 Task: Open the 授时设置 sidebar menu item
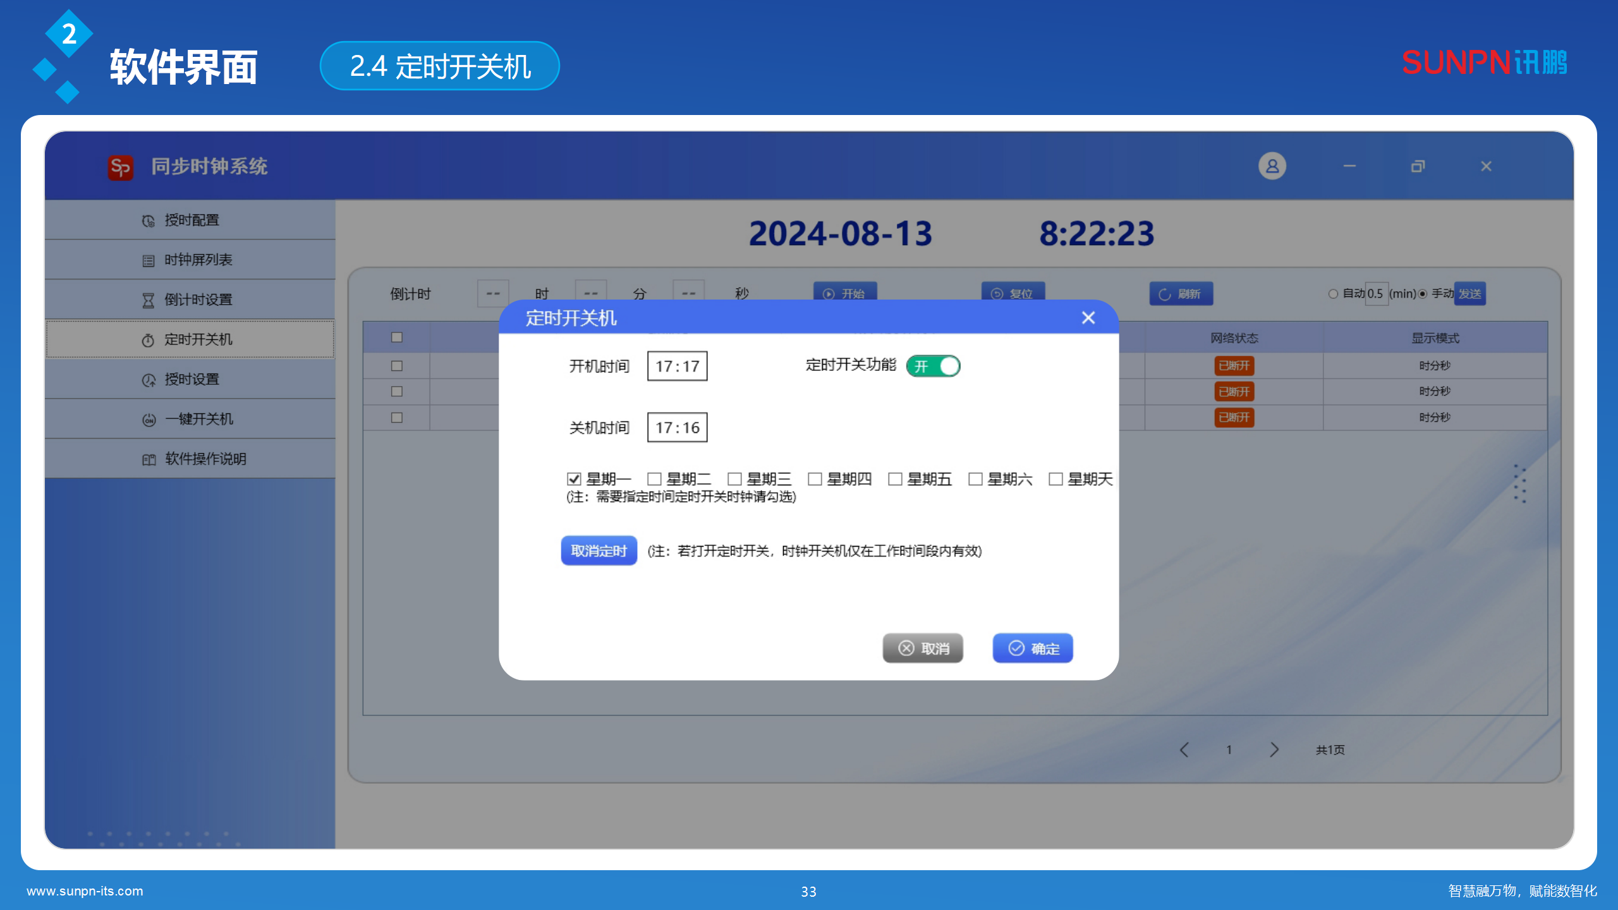pos(190,379)
